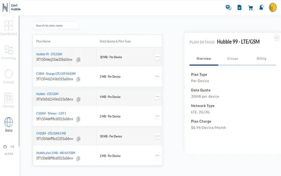The width and height of the screenshot is (281, 176).
Task: Open the notifications bell icon
Action: click(261, 8)
